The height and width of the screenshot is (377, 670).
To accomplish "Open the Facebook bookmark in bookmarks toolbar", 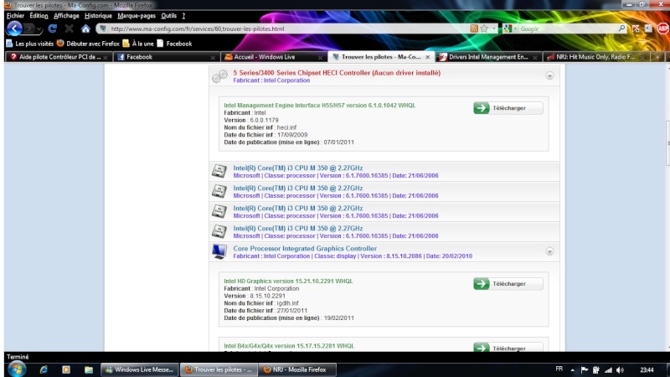I will pos(174,44).
